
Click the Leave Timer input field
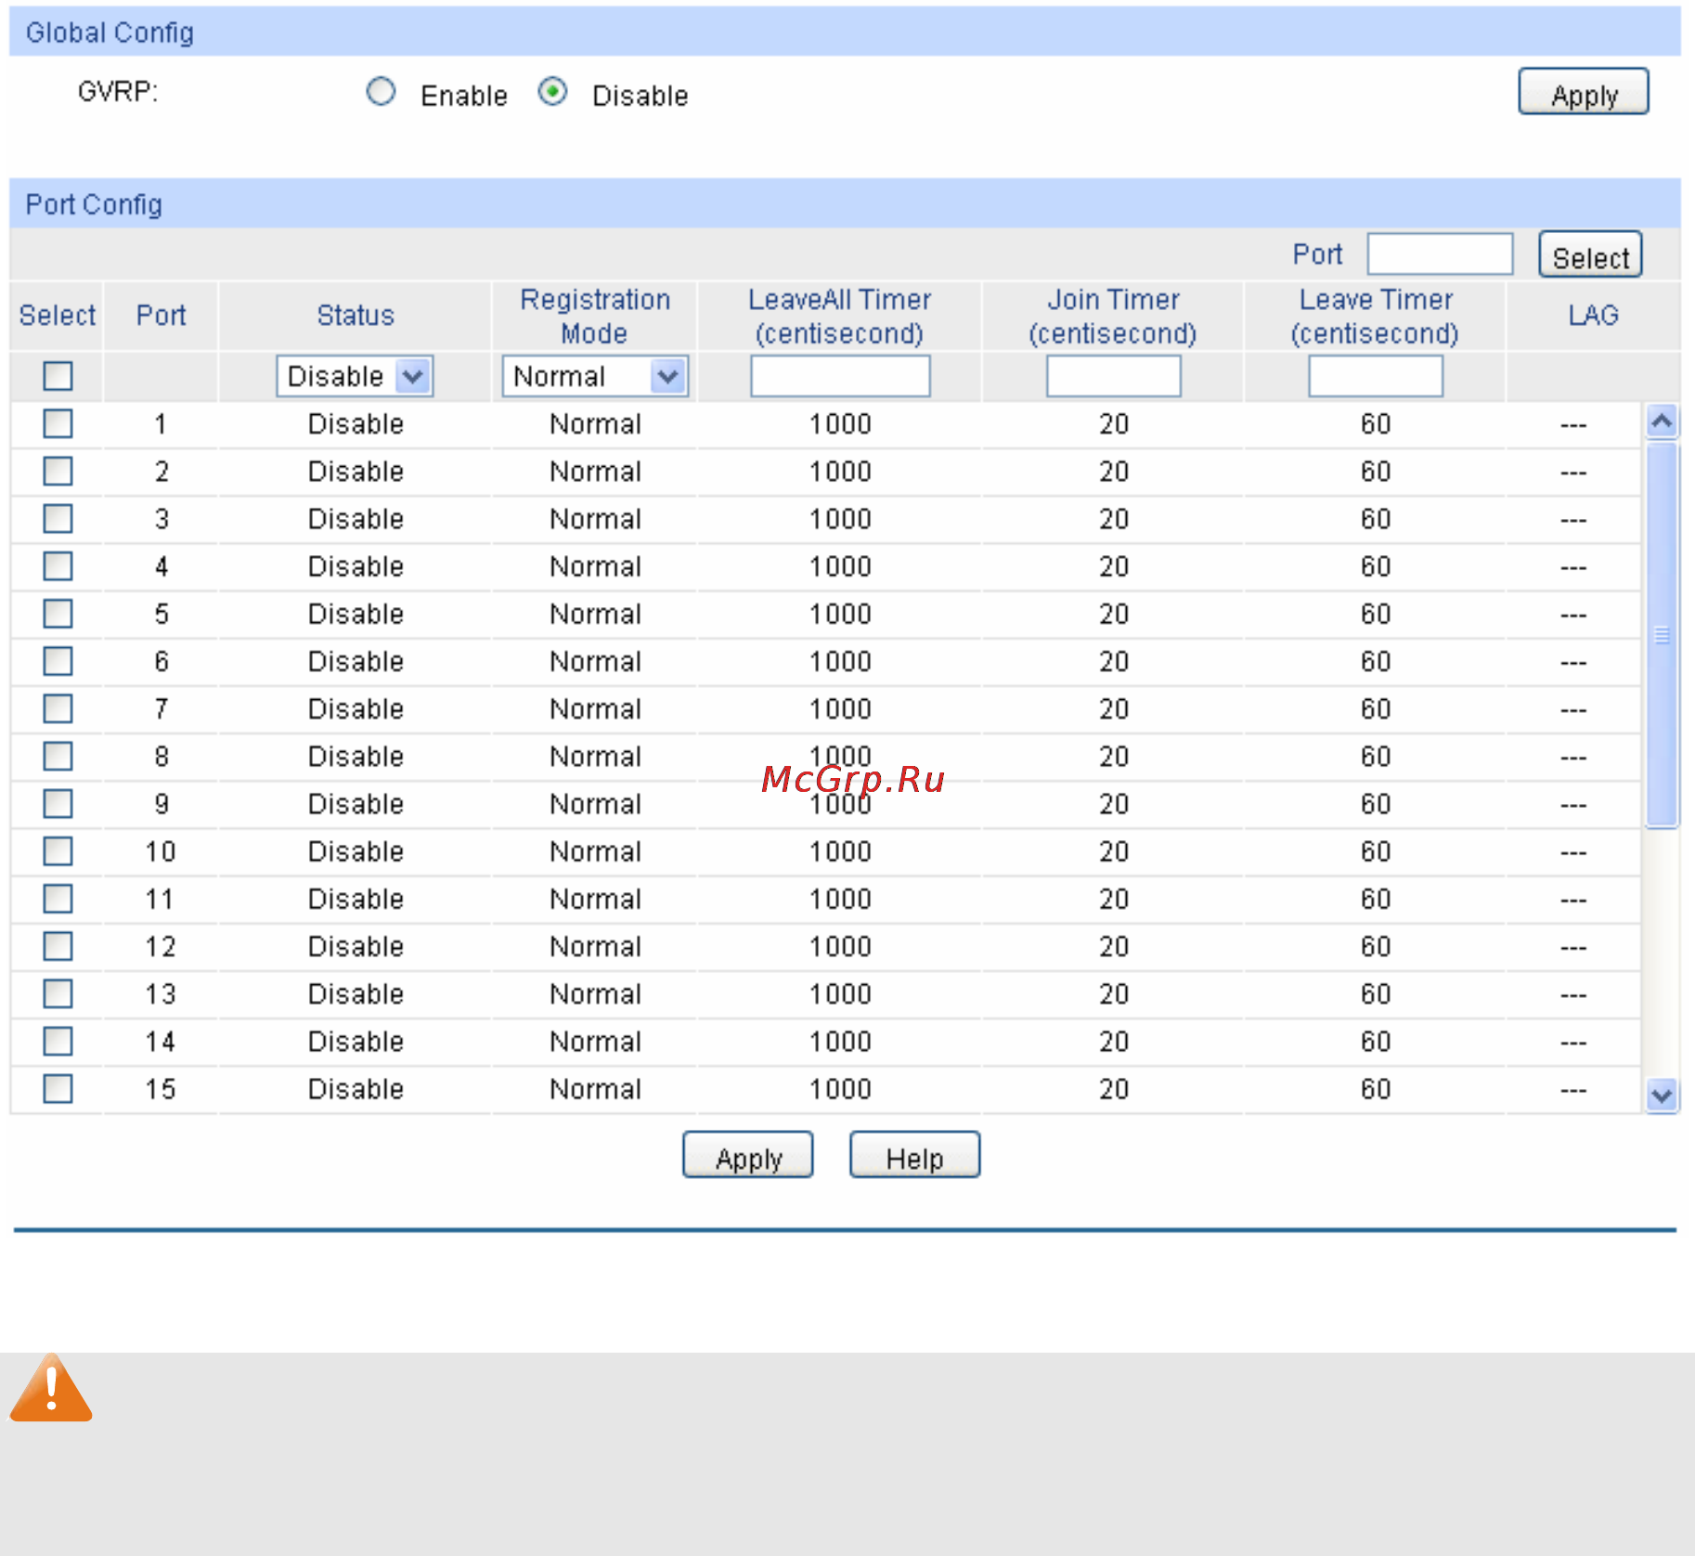(x=1376, y=376)
